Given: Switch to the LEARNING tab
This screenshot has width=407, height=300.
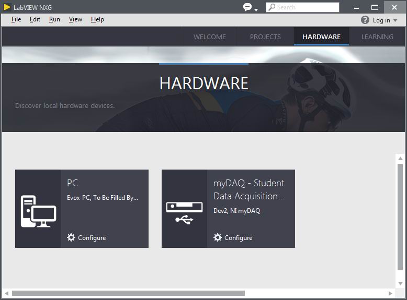Looking at the screenshot, I should 377,37.
